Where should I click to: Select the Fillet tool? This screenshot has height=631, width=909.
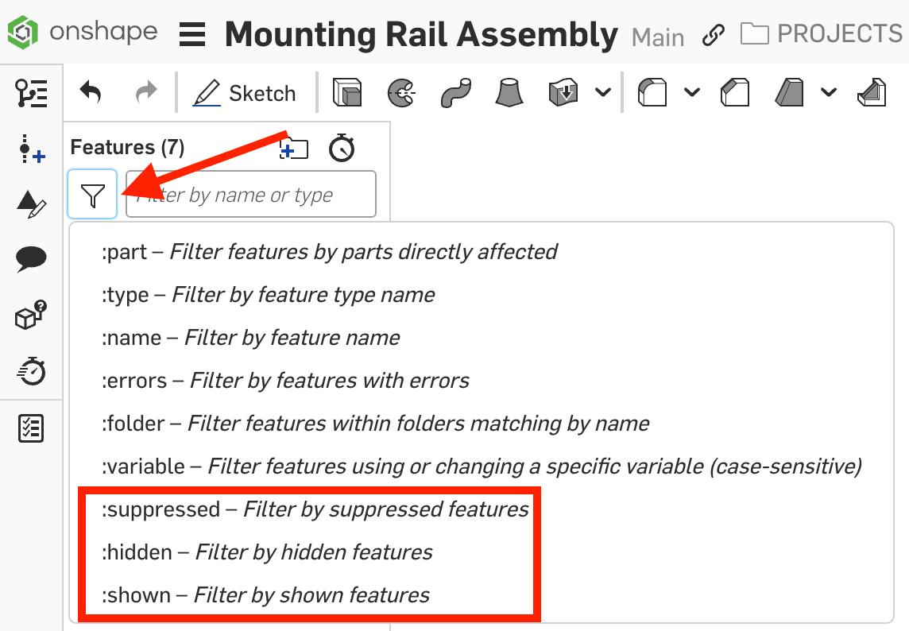653,94
